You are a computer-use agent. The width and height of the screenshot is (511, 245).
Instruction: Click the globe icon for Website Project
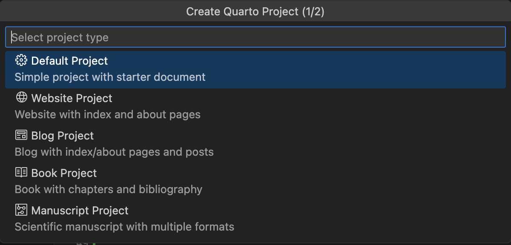pos(21,98)
